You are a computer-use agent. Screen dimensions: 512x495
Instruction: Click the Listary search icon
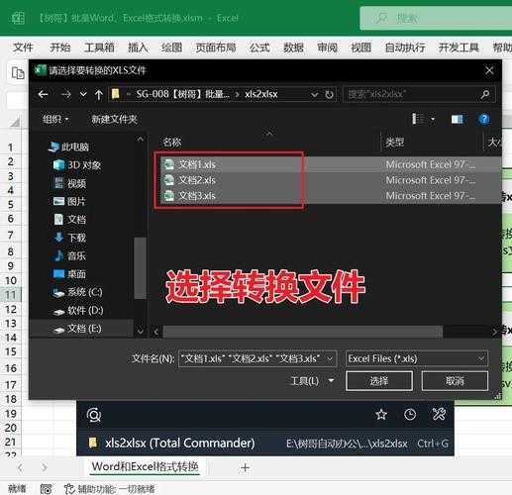pyautogui.click(x=94, y=415)
